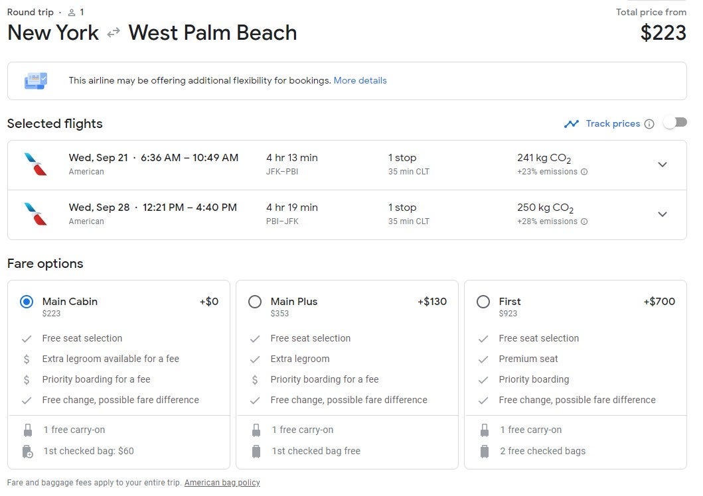Open the More details link

coord(360,81)
